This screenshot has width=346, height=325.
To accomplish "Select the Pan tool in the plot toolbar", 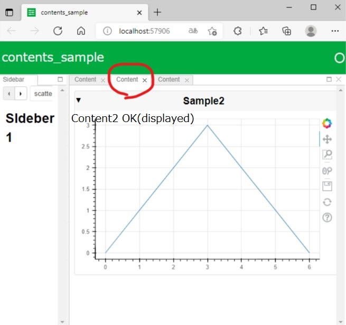I will [x=327, y=139].
